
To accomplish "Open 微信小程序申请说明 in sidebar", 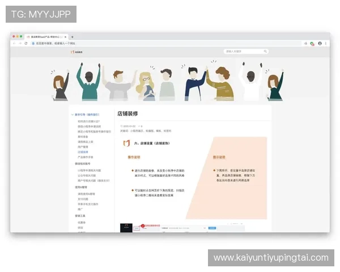I will tap(90, 126).
